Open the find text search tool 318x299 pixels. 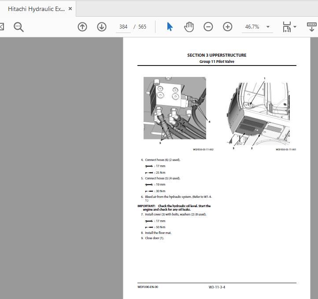tap(18, 27)
